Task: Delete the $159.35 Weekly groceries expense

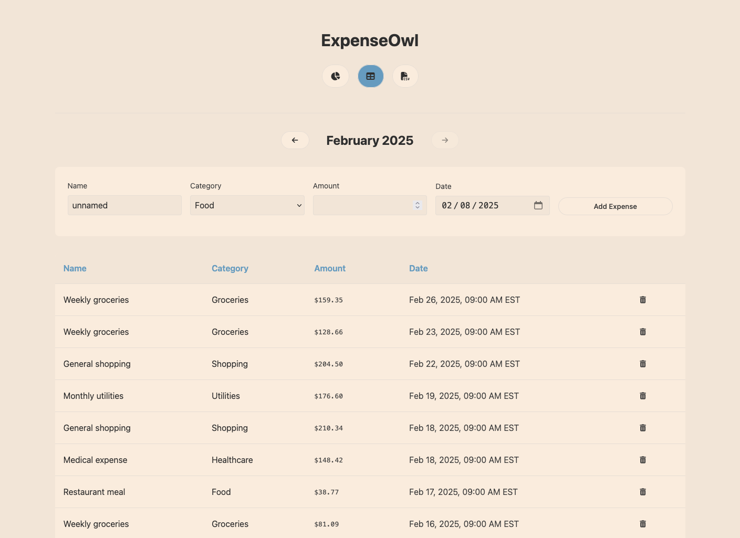Action: 643,300
